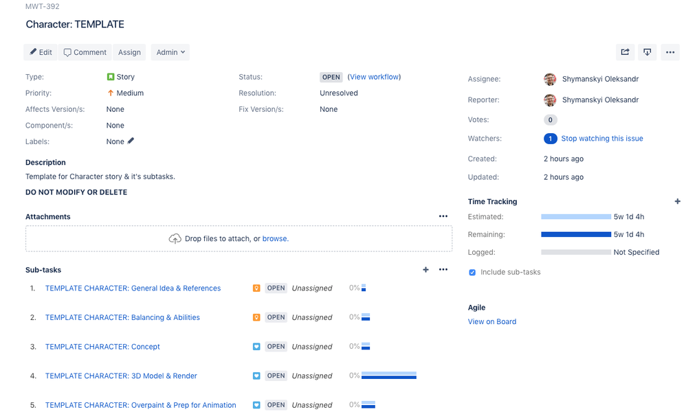686x414 pixels.
Task: Click the Edit button
Action: click(41, 52)
